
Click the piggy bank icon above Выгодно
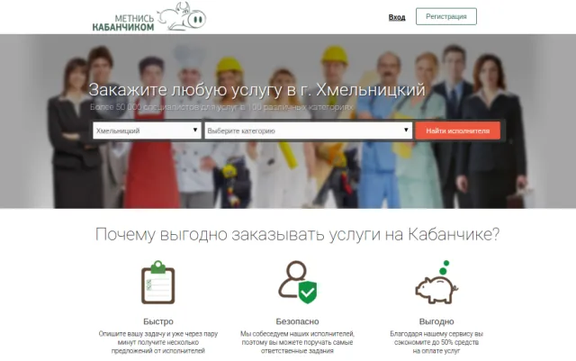pos(436,282)
